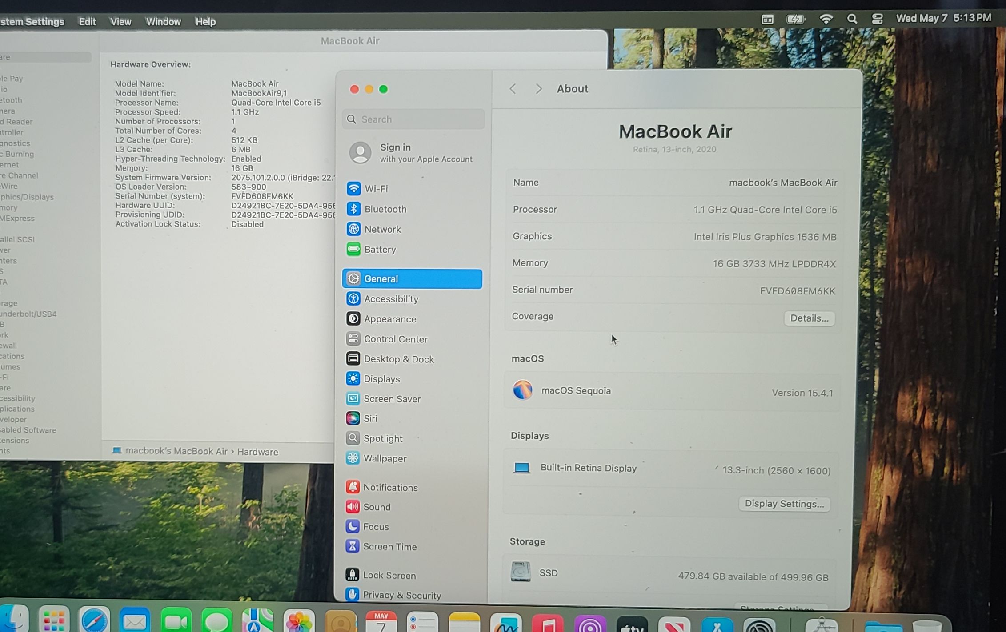1006x632 pixels.
Task: Open Control Center from menu bar
Action: pos(877,19)
